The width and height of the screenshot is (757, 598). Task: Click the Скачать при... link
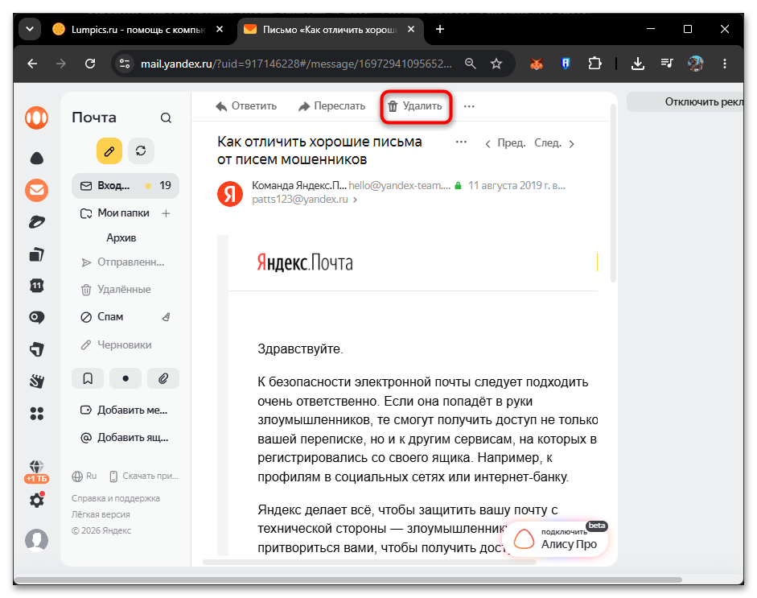[144, 476]
